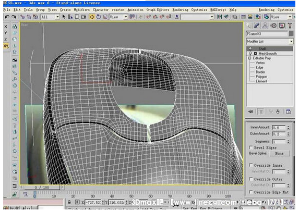Switch to the Hierarchy command panel
The image size is (299, 211).
[265, 26]
